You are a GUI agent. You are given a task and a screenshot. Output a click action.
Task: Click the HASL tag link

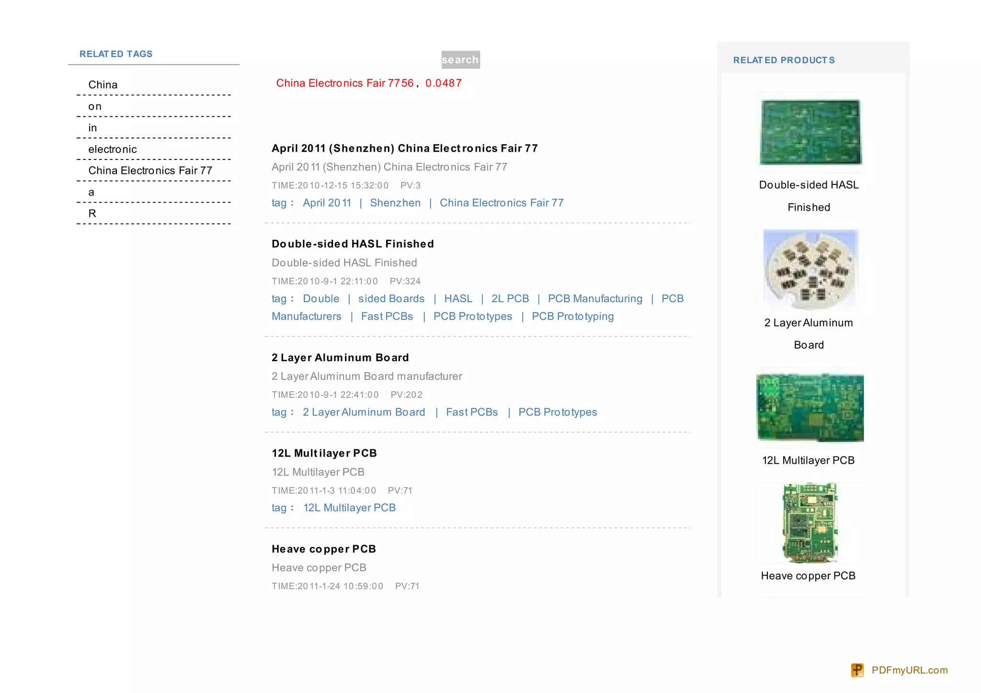[x=458, y=299]
